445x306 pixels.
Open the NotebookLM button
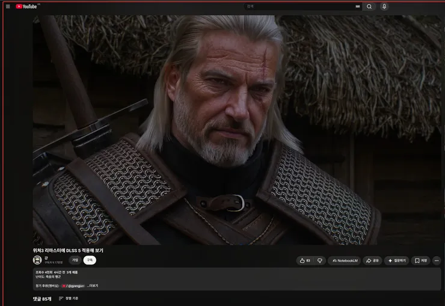tap(345, 261)
